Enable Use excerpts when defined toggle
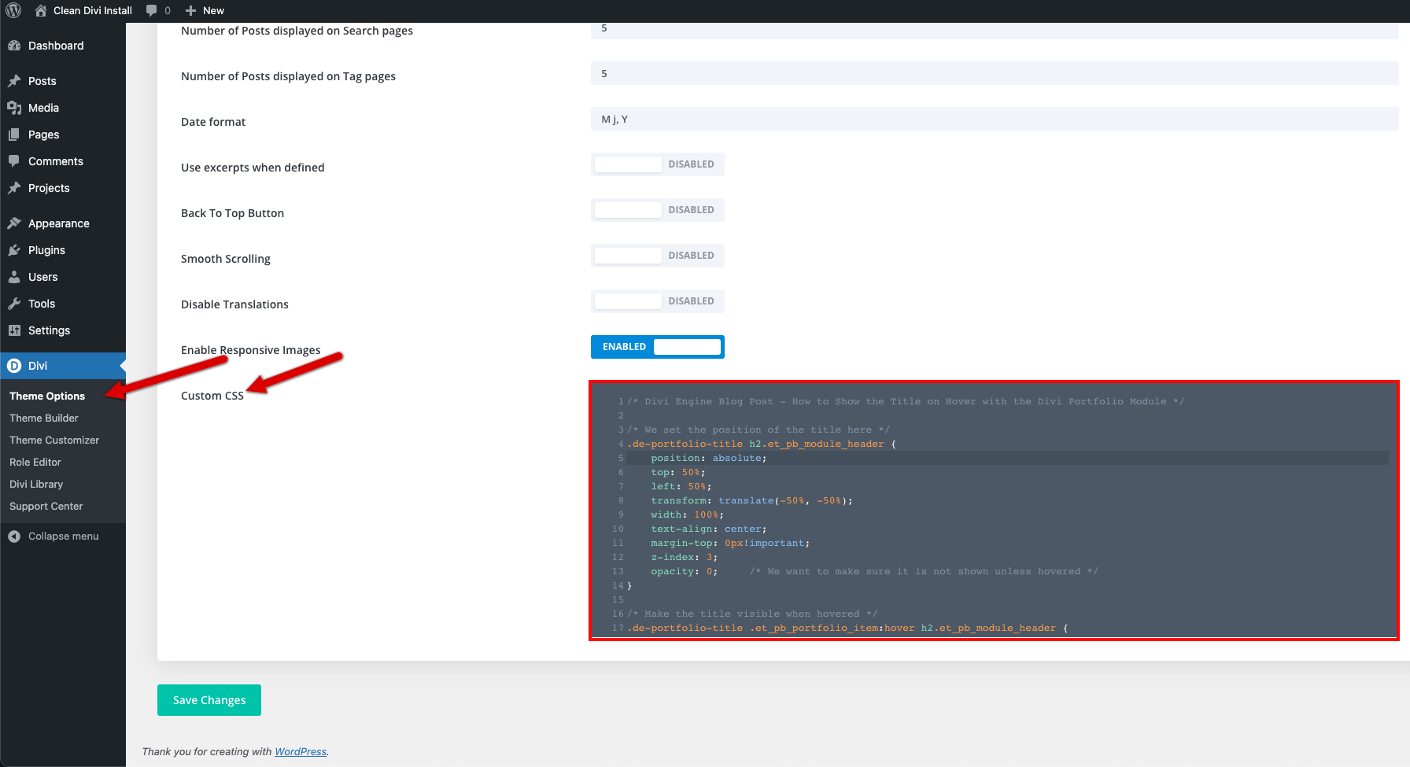The height and width of the screenshot is (767, 1410). point(657,164)
